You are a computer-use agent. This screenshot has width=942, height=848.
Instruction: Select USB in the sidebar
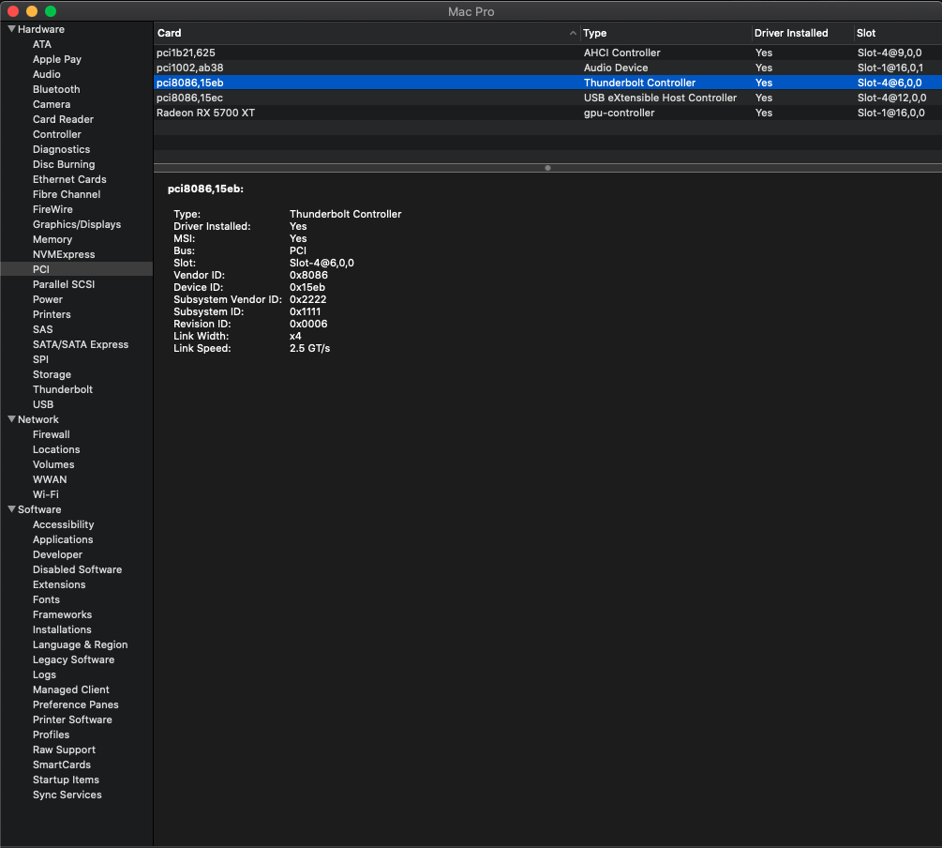pyautogui.click(x=43, y=404)
